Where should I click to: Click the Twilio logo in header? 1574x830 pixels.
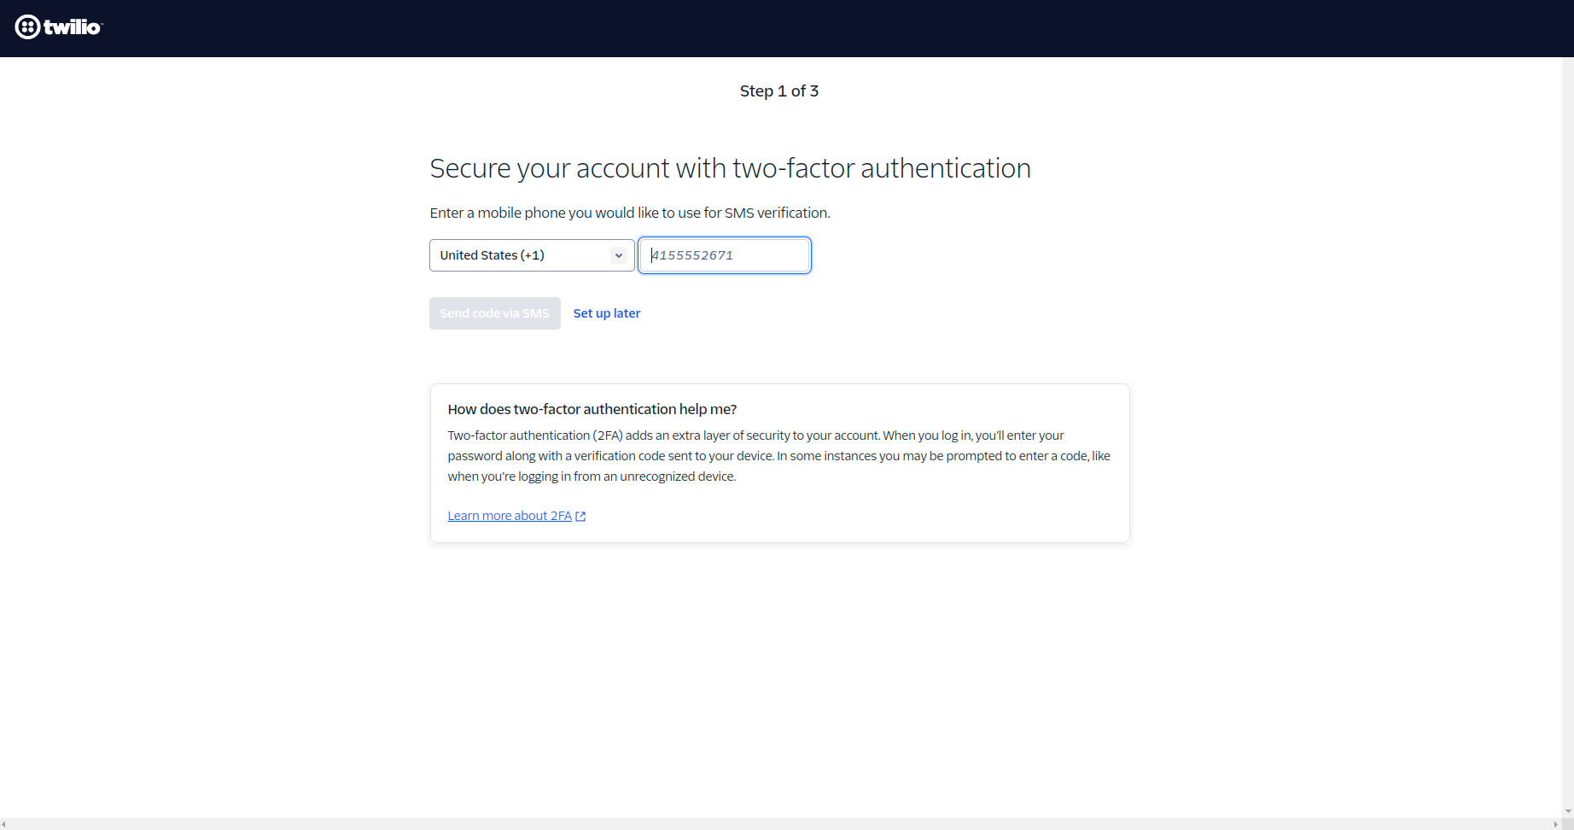click(58, 27)
